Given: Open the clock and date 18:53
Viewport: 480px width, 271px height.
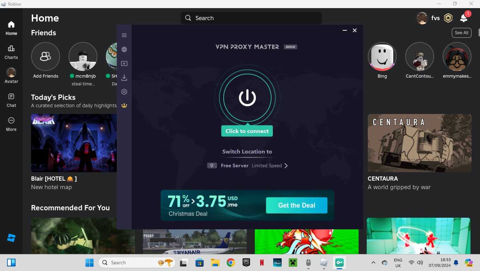Looking at the screenshot, I should tap(440, 263).
